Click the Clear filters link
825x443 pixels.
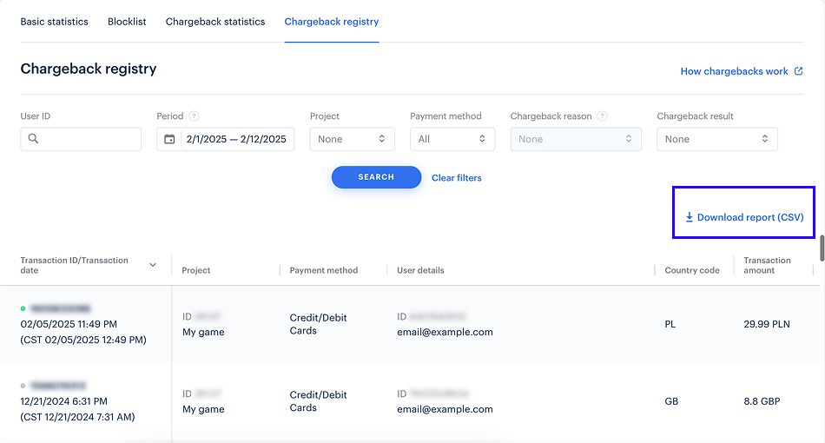457,178
